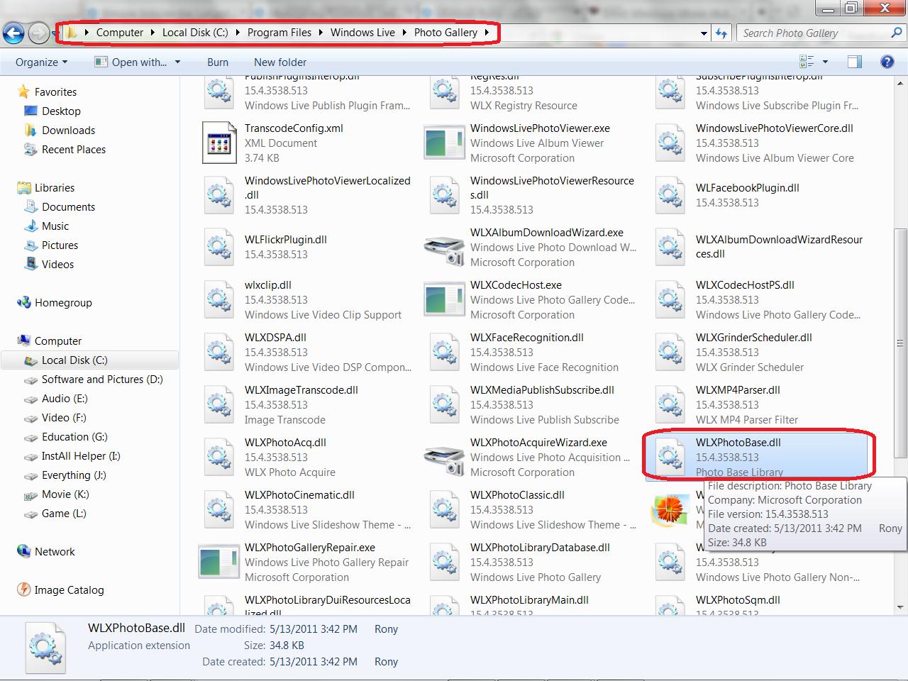This screenshot has height=681, width=908.
Task: Toggle the preview pane icon
Action: [x=855, y=62]
